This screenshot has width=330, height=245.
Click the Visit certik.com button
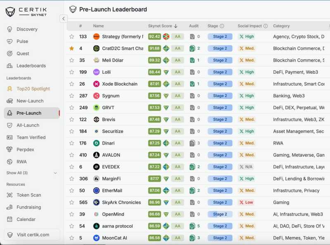[32, 235]
